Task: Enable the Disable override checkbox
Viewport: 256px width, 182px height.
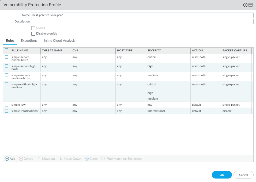Action: coord(33,34)
